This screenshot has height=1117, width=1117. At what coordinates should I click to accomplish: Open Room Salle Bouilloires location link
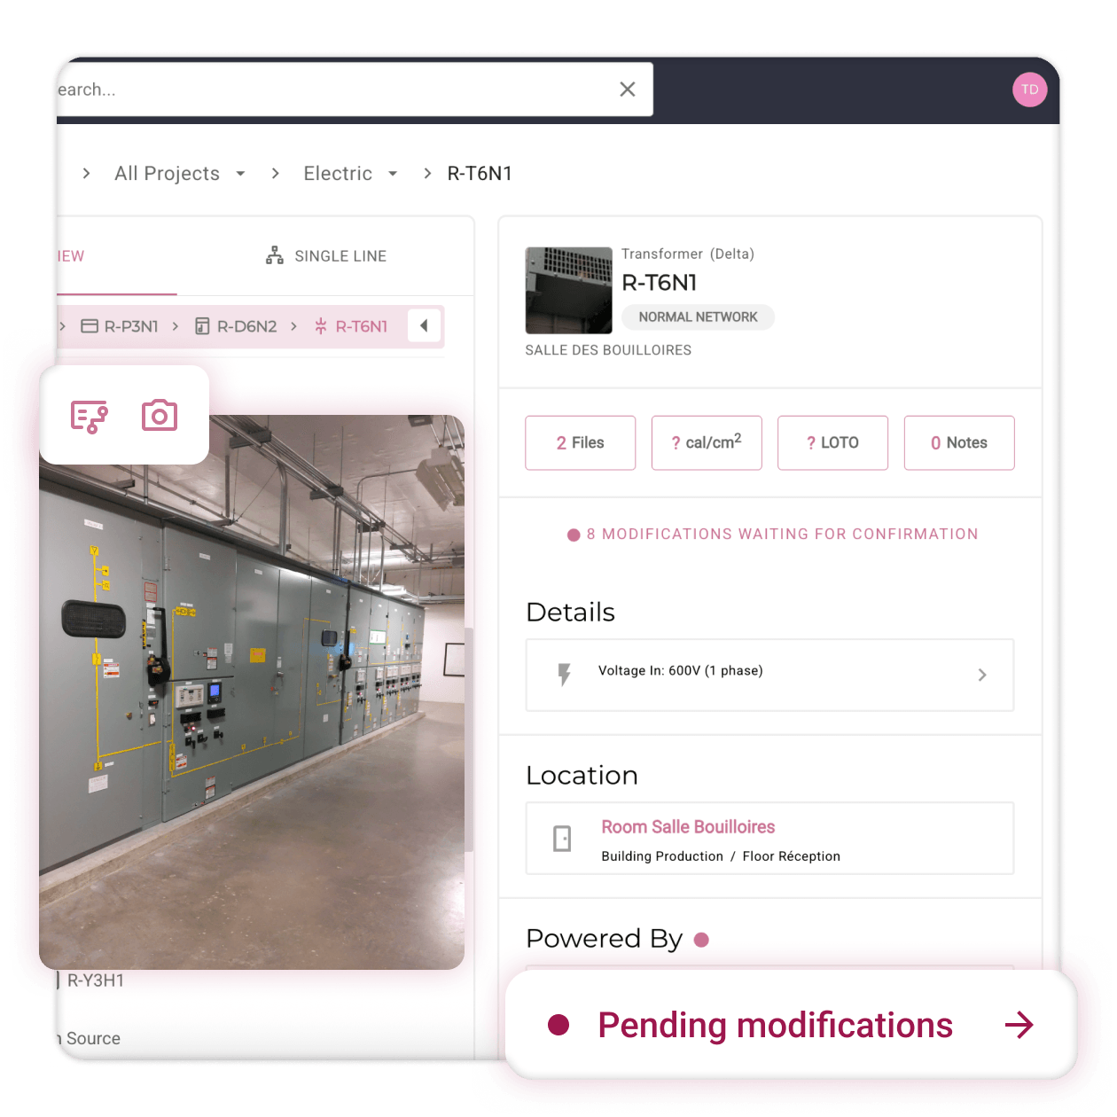(688, 827)
